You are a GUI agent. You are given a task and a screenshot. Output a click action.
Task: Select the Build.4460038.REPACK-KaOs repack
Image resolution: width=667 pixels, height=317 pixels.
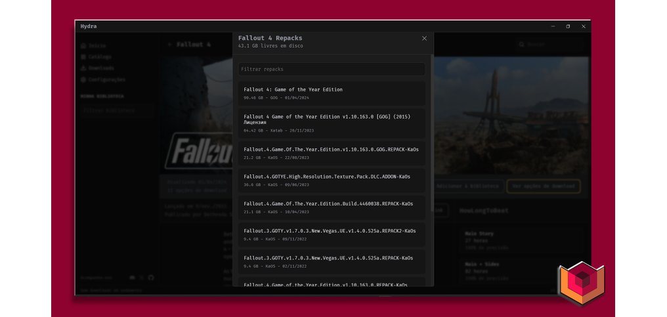(x=332, y=207)
